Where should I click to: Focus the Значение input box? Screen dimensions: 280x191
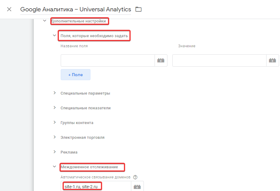219,60
